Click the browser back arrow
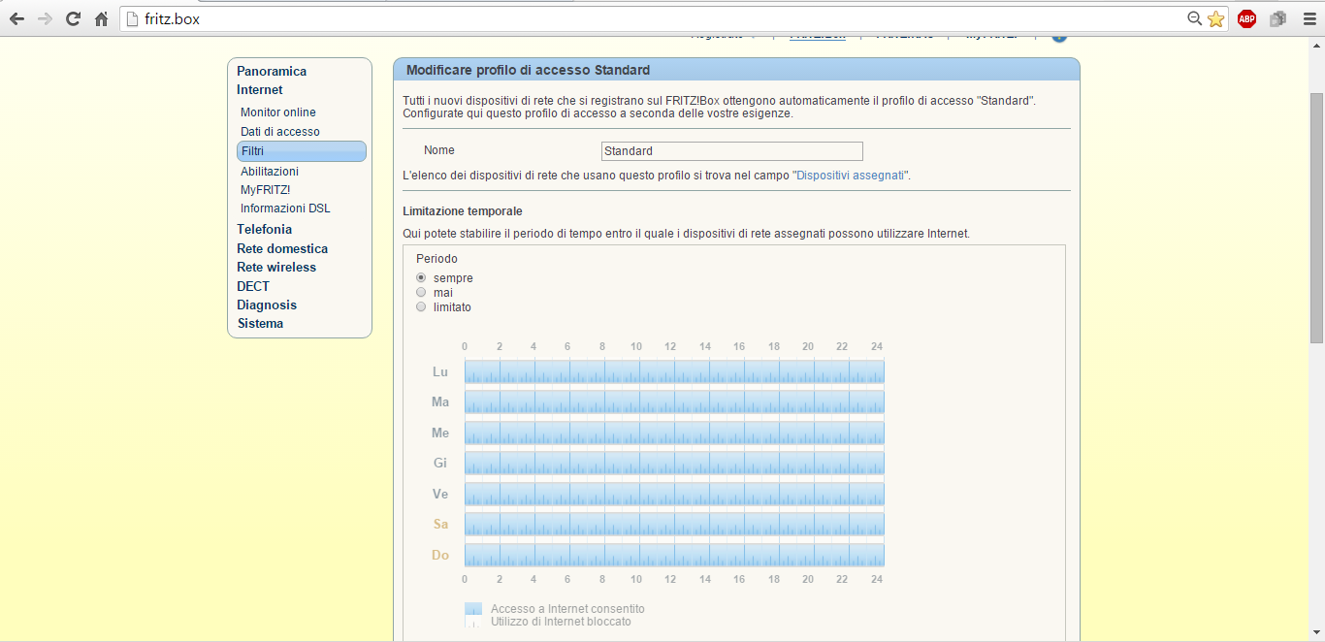1325x642 pixels. click(x=16, y=18)
